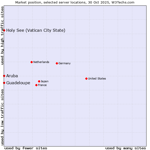Image resolution: width=150 pixels, height=150 pixels.
Task: Select the Guadeloupe text label
Action: 18,83
